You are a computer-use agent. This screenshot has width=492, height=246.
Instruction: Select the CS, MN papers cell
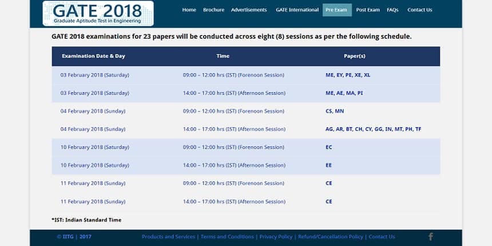click(x=335, y=111)
